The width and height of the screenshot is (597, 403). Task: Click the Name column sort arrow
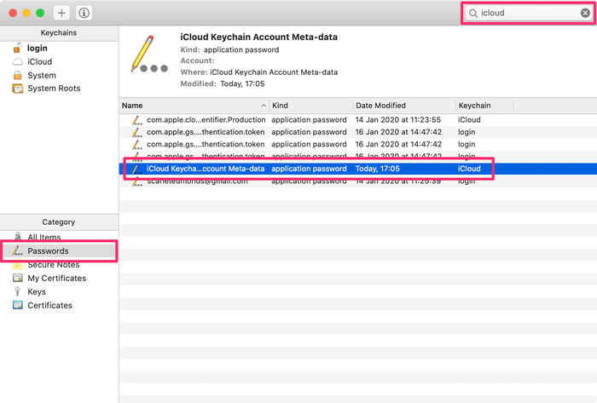(264, 106)
